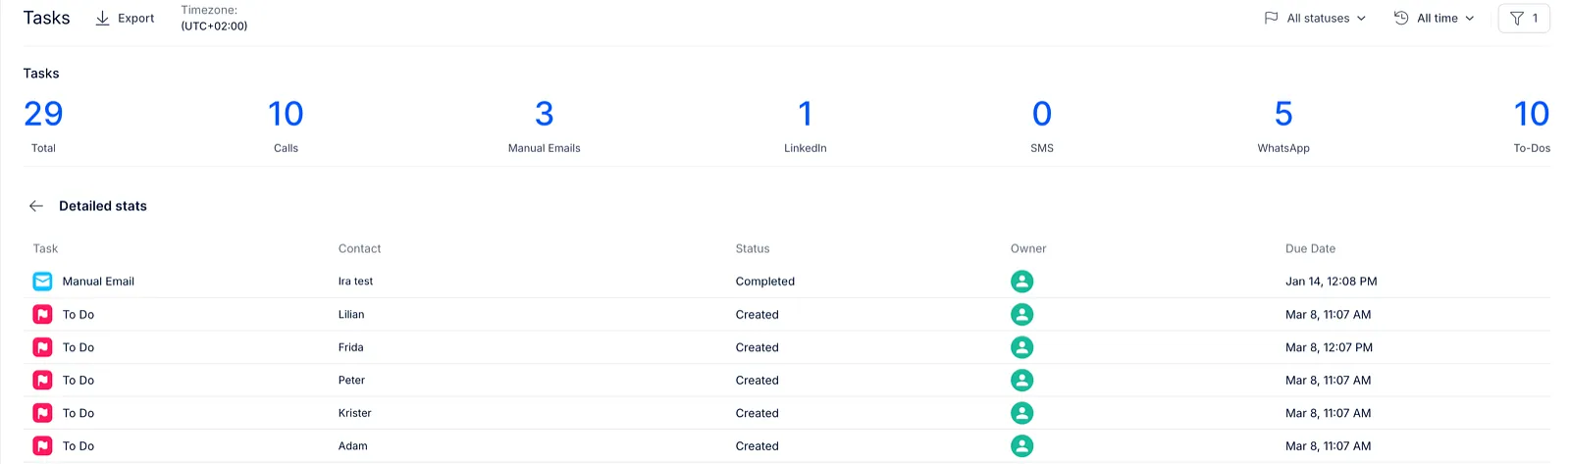
Task: Sort by the Contact column header
Action: click(359, 249)
